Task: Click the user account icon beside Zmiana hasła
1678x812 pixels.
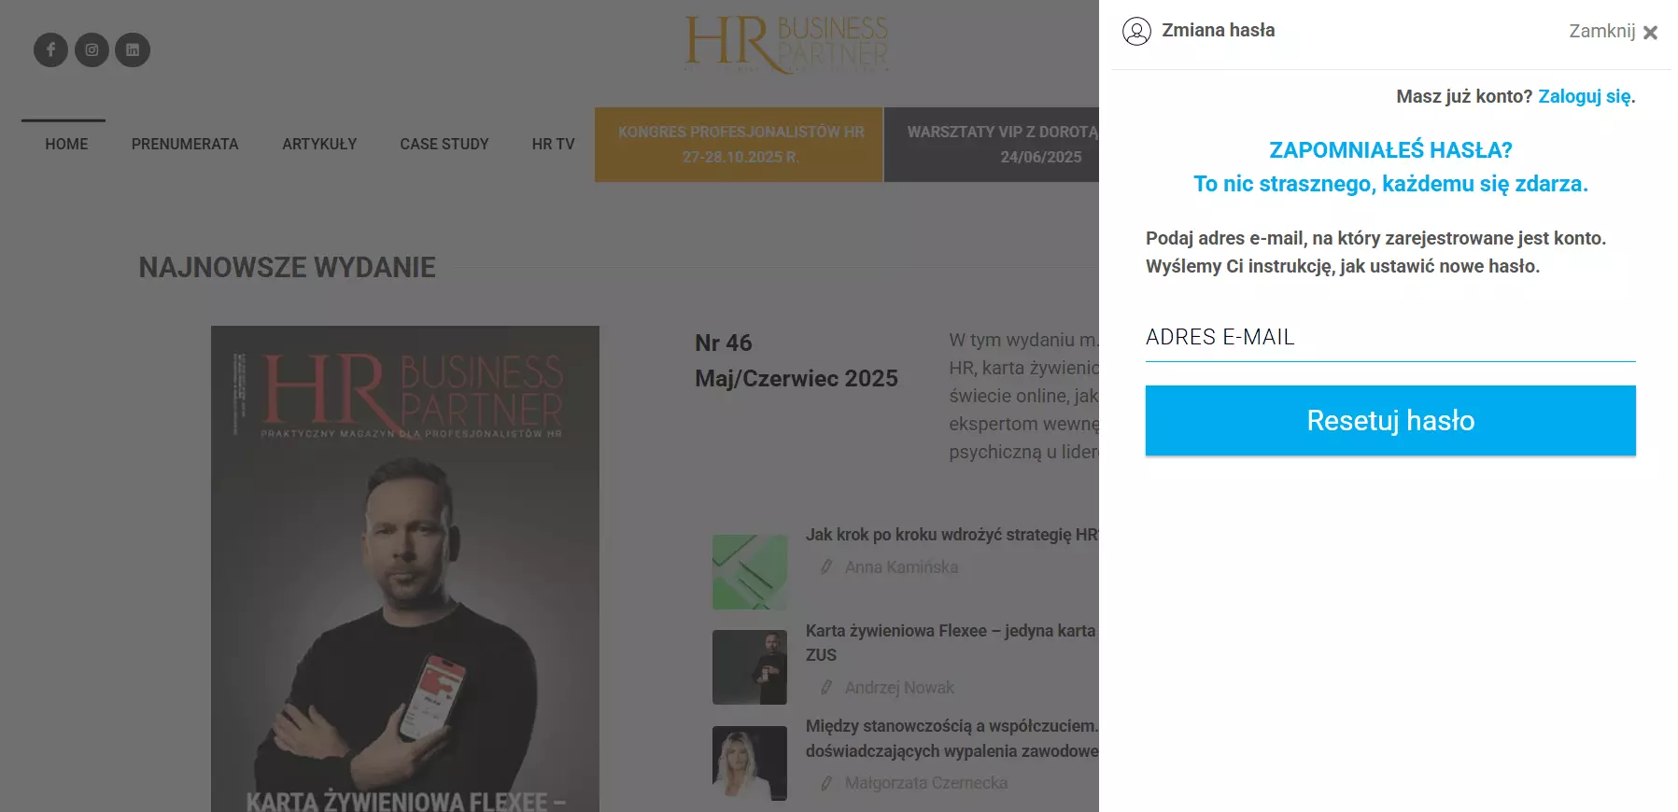Action: pyautogui.click(x=1136, y=31)
